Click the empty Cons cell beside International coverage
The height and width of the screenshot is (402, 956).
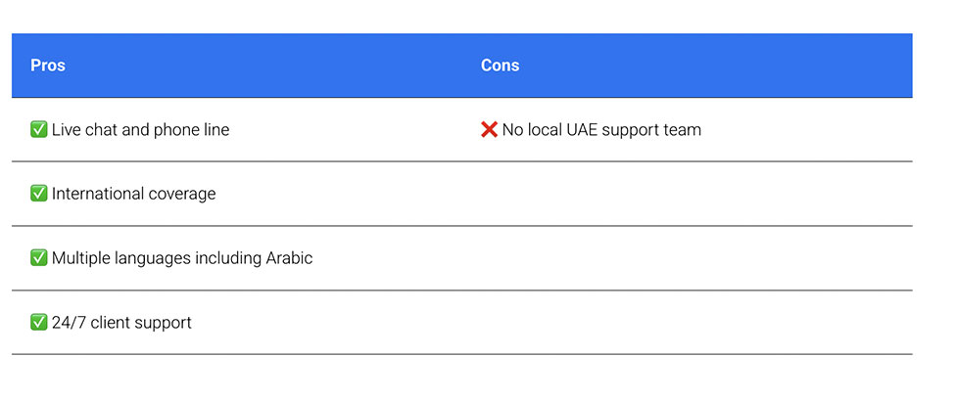pos(686,194)
